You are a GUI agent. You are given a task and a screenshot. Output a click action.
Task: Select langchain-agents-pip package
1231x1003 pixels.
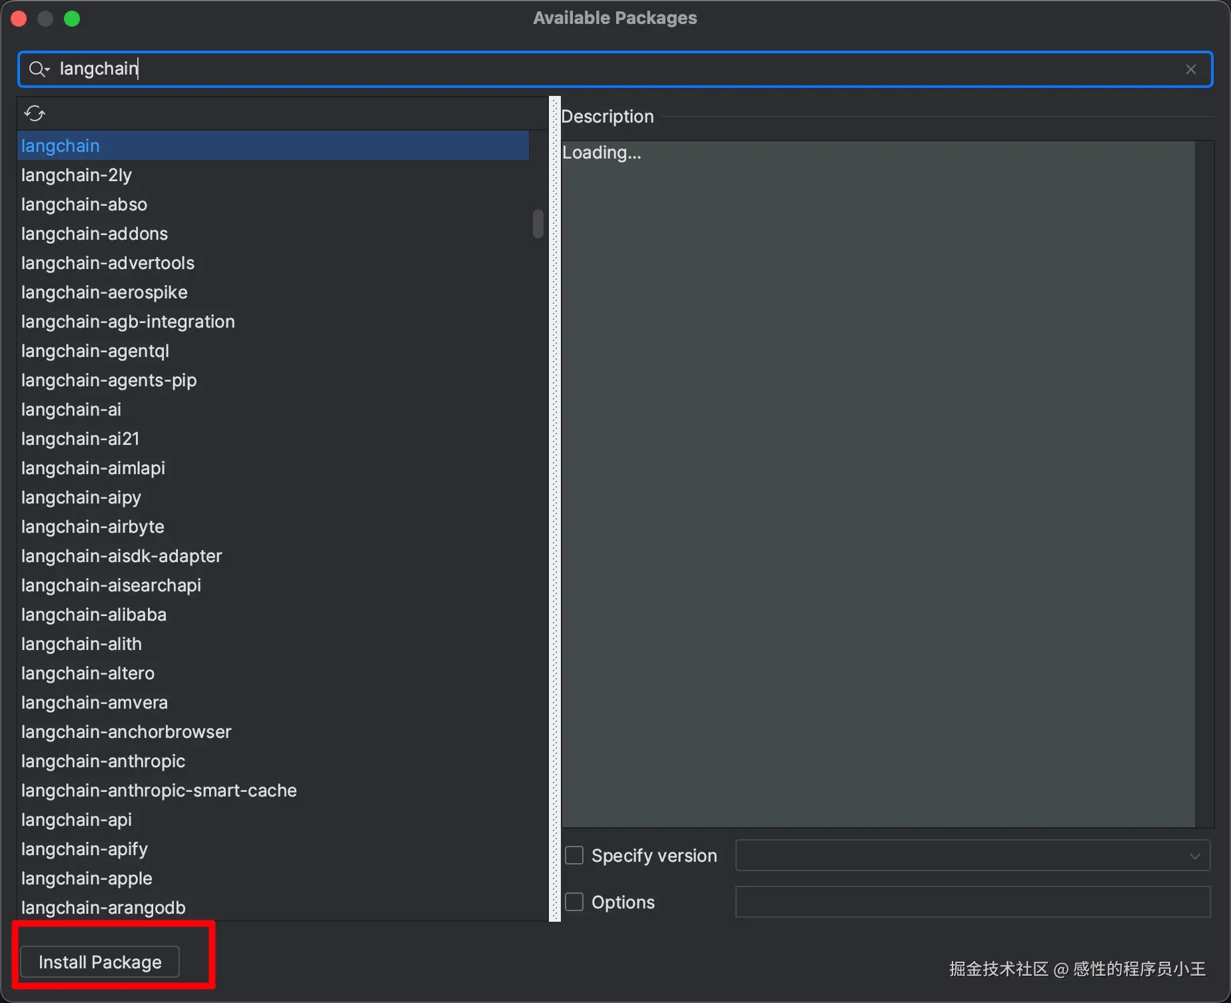pos(273,380)
